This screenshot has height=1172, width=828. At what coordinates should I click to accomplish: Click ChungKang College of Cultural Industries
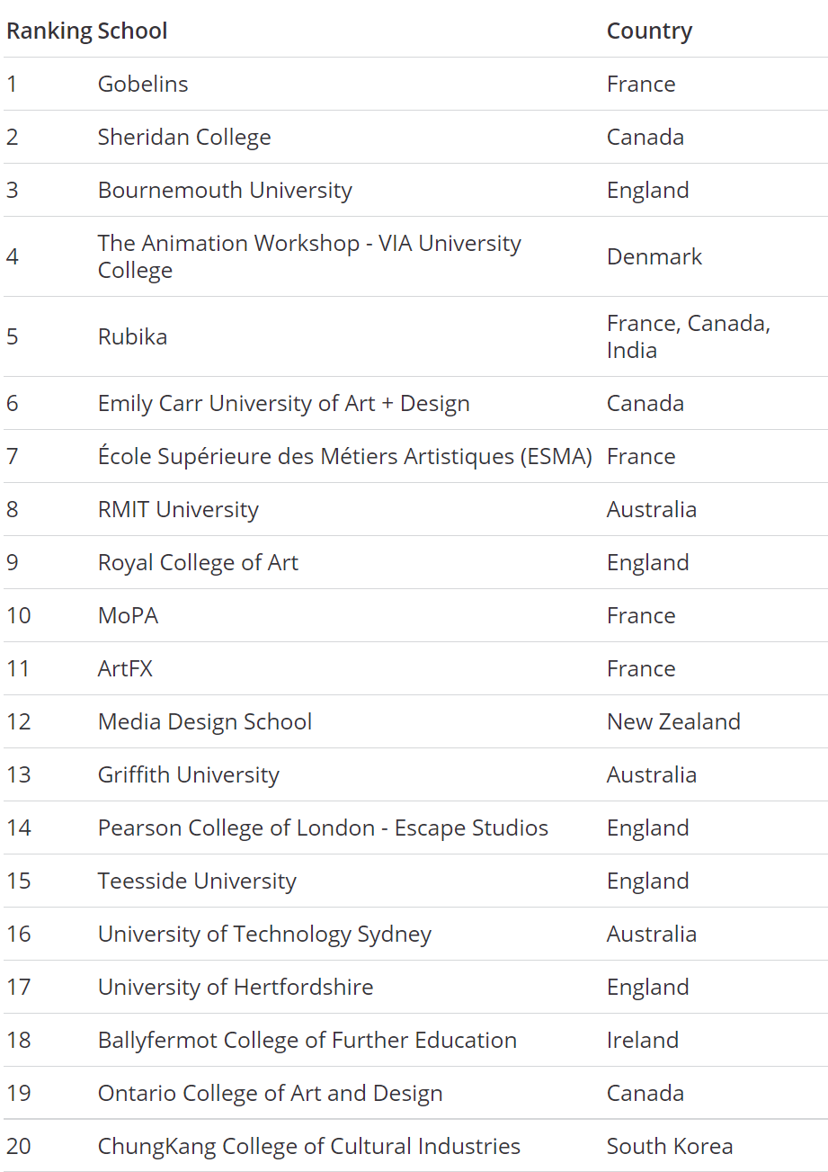click(x=309, y=1146)
